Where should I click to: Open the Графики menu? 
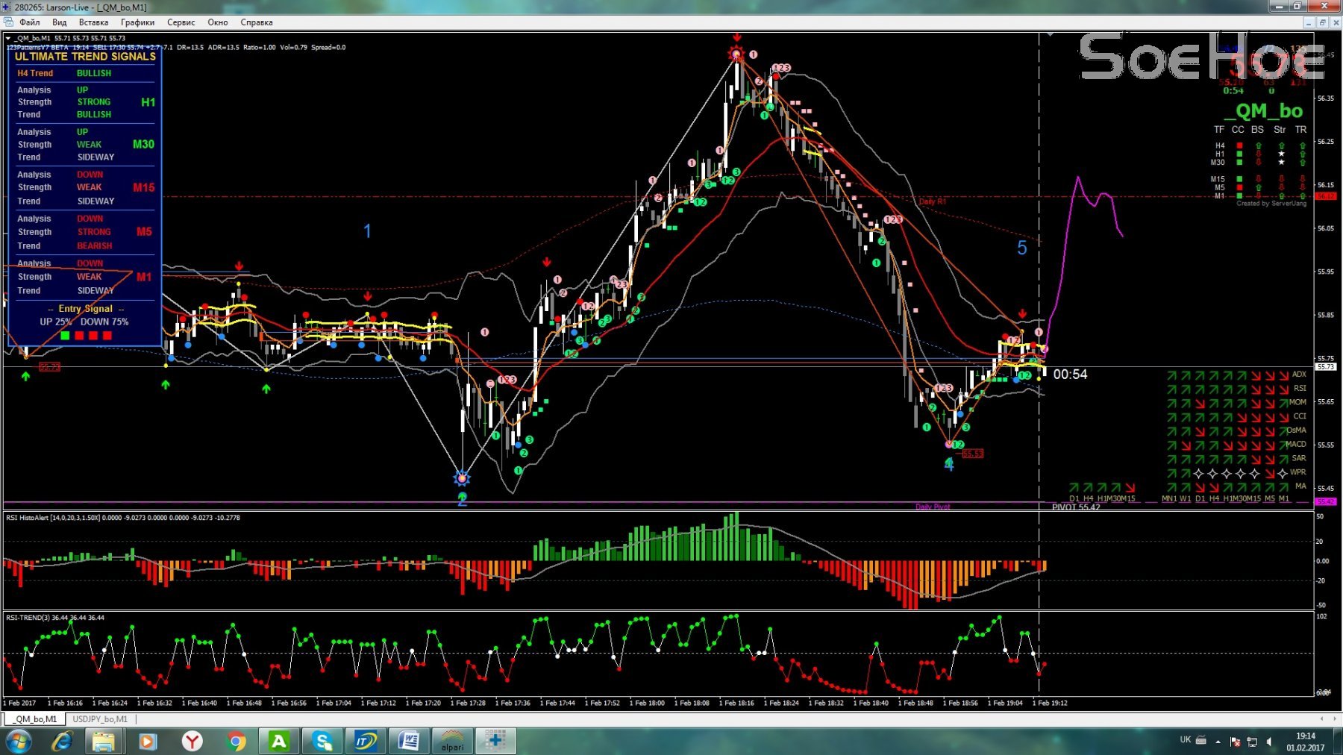137,22
